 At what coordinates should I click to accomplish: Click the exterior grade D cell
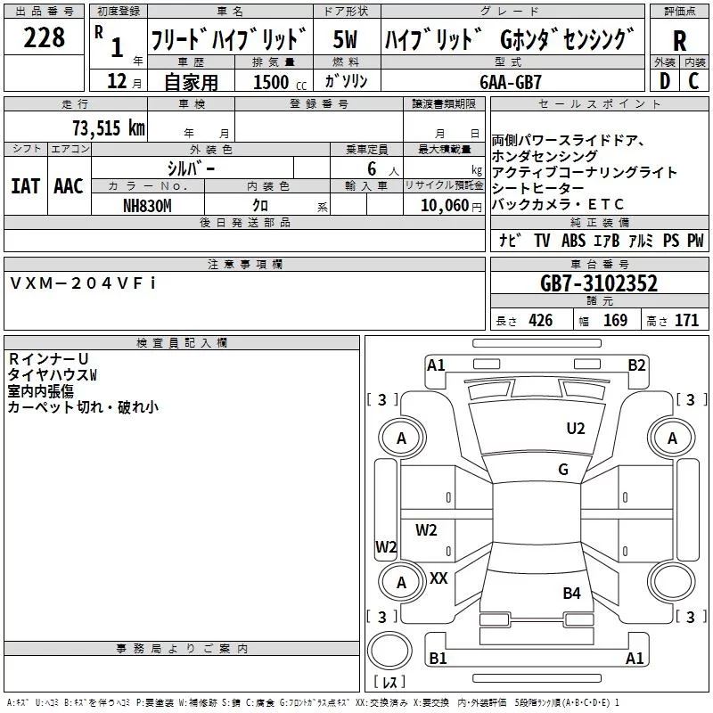pos(664,80)
